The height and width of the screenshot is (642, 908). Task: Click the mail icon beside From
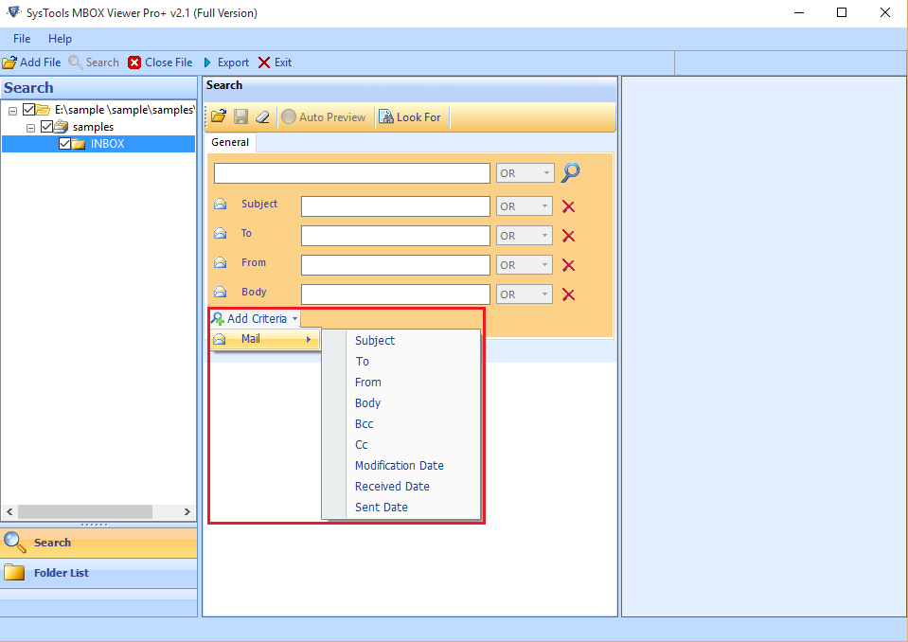coord(220,263)
